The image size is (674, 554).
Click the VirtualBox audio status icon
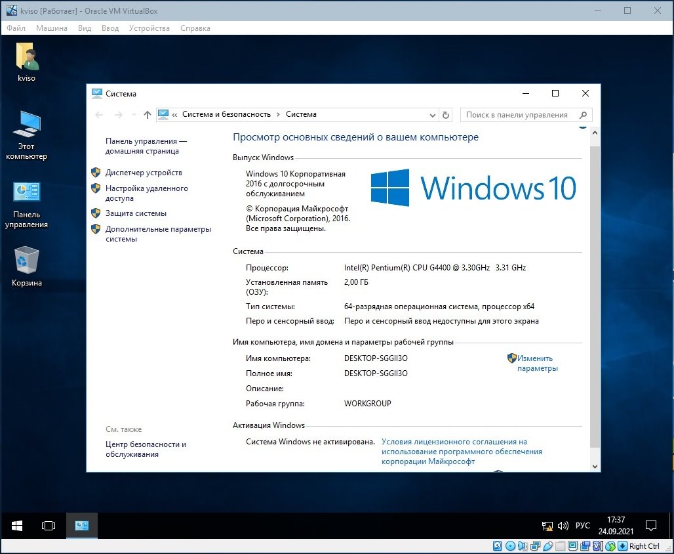tap(523, 546)
